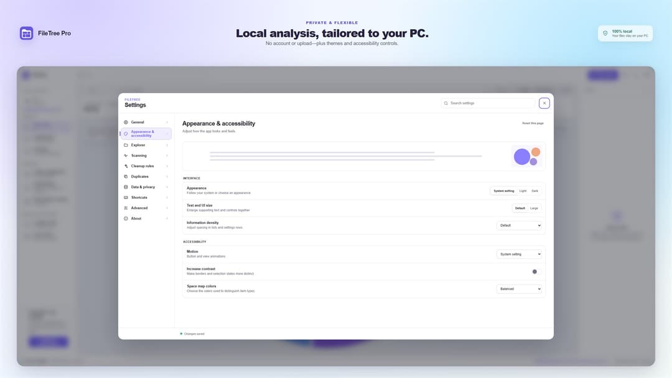The height and width of the screenshot is (378, 672).
Task: Open the Information density dropdown
Action: pyautogui.click(x=519, y=225)
